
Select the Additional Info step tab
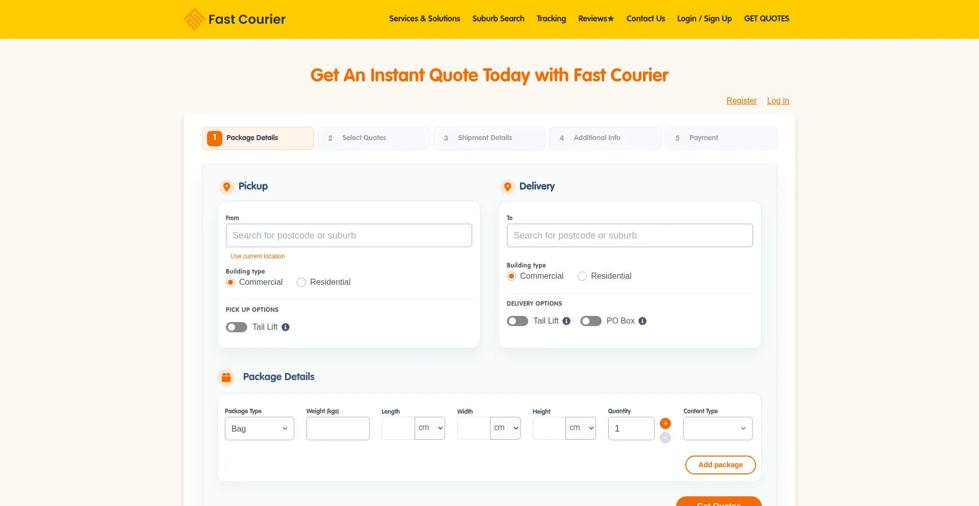[x=605, y=138]
